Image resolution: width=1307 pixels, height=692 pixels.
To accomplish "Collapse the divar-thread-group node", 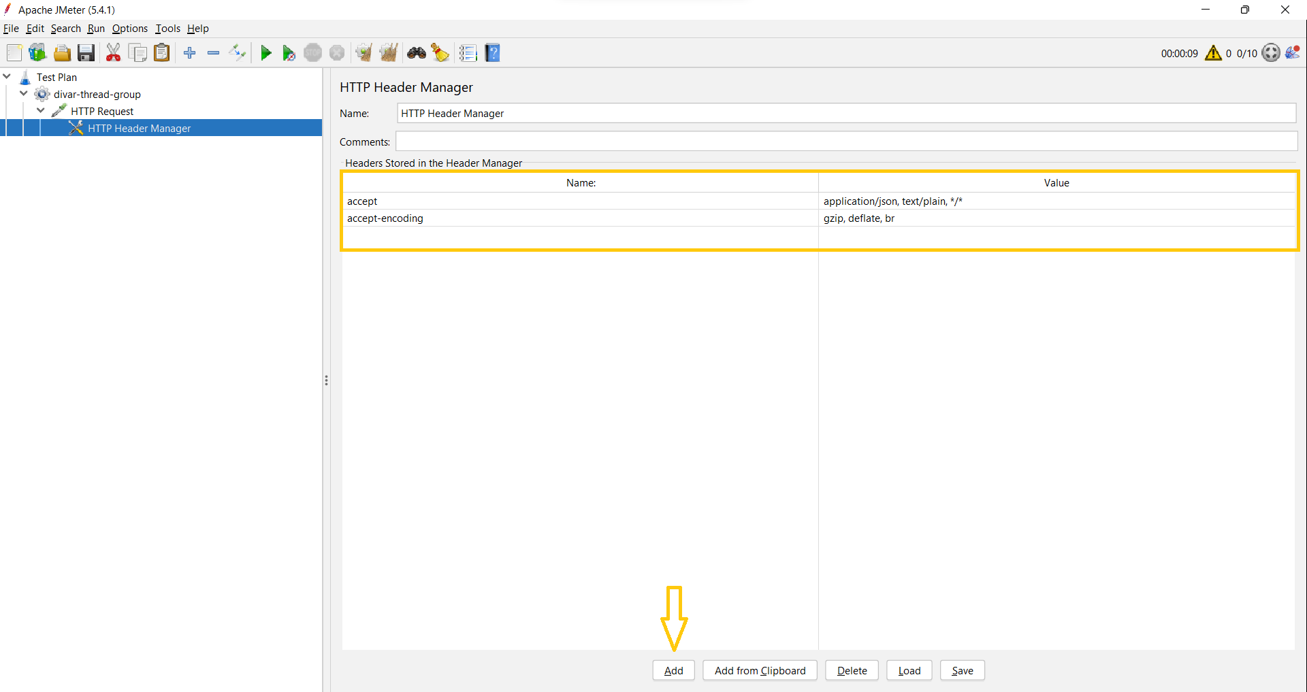I will (x=24, y=93).
